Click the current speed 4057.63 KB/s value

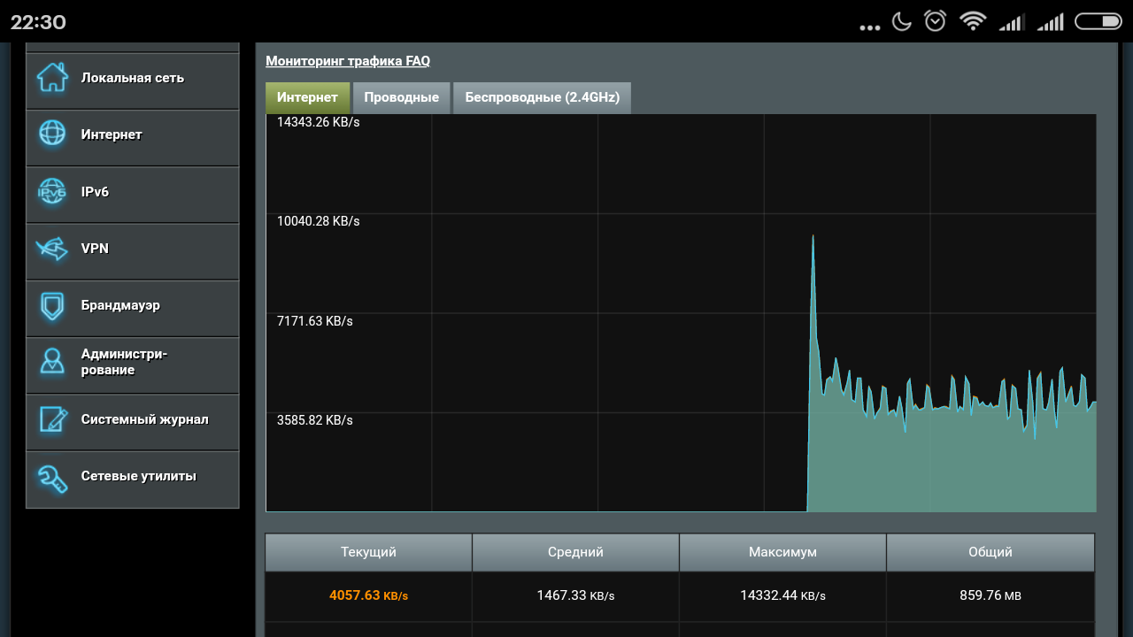368,595
